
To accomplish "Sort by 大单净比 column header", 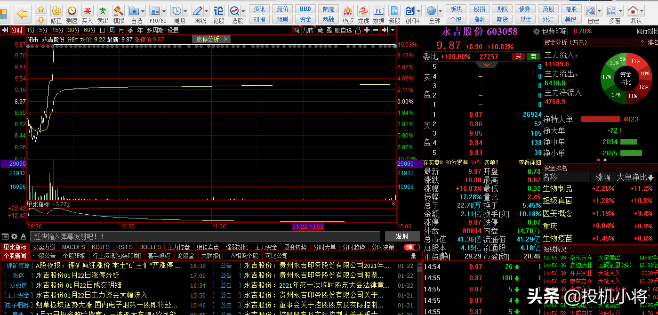I will 635,178.
